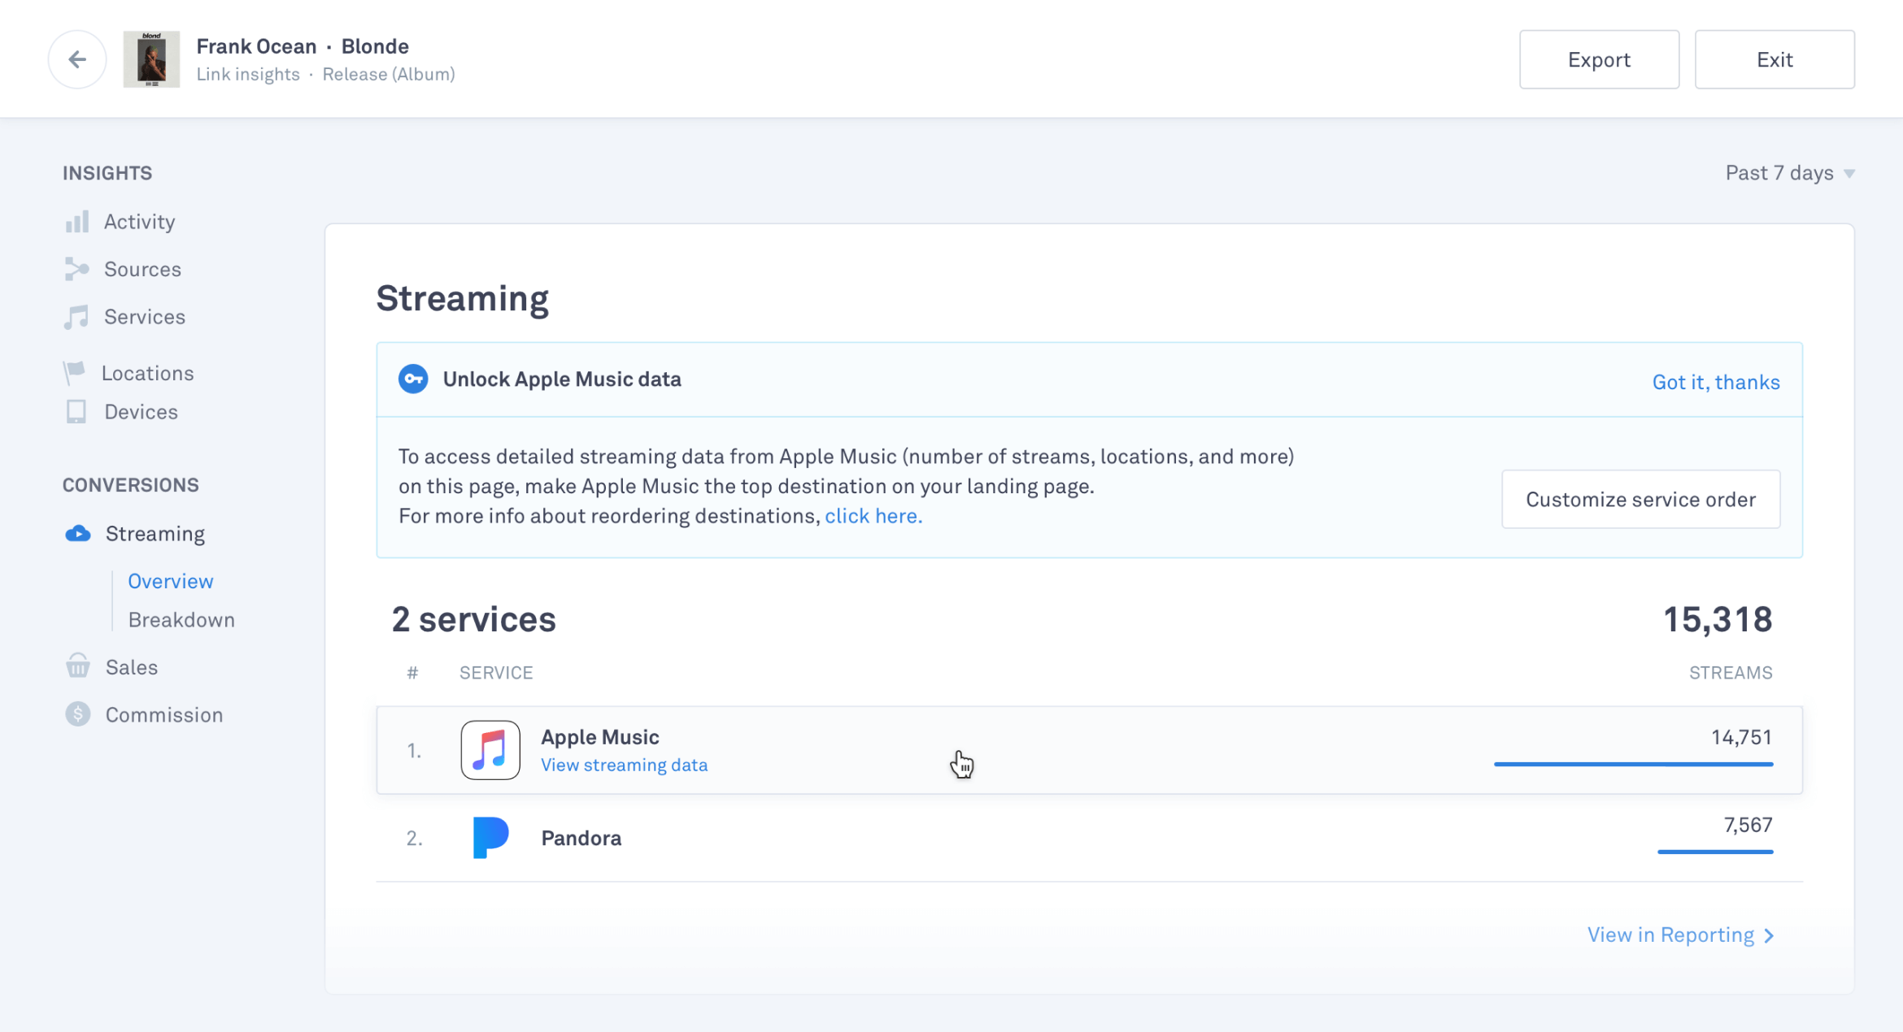Select Streaming under Conversions
Screen dimensions: 1903x1032
pos(155,534)
